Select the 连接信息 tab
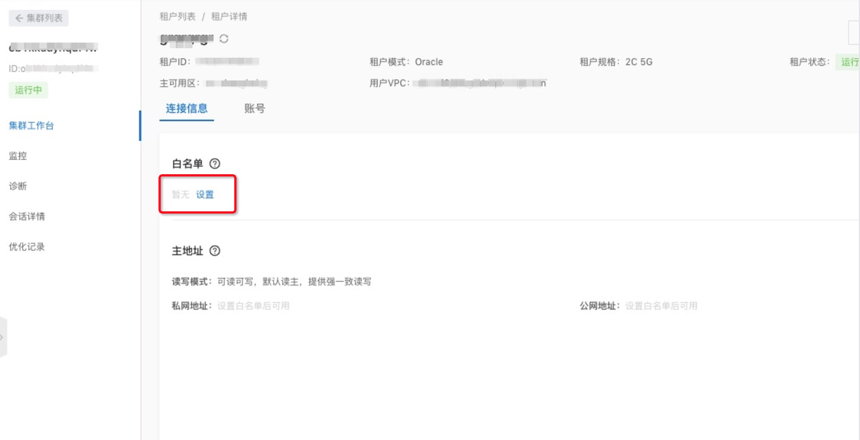Screen dimensions: 860x440 (187, 109)
